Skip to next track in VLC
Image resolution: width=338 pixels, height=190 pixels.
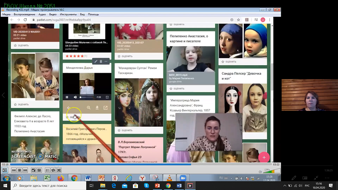point(25,170)
